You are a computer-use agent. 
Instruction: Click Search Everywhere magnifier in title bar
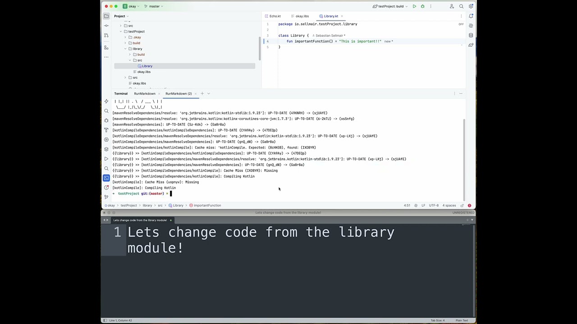click(x=461, y=6)
